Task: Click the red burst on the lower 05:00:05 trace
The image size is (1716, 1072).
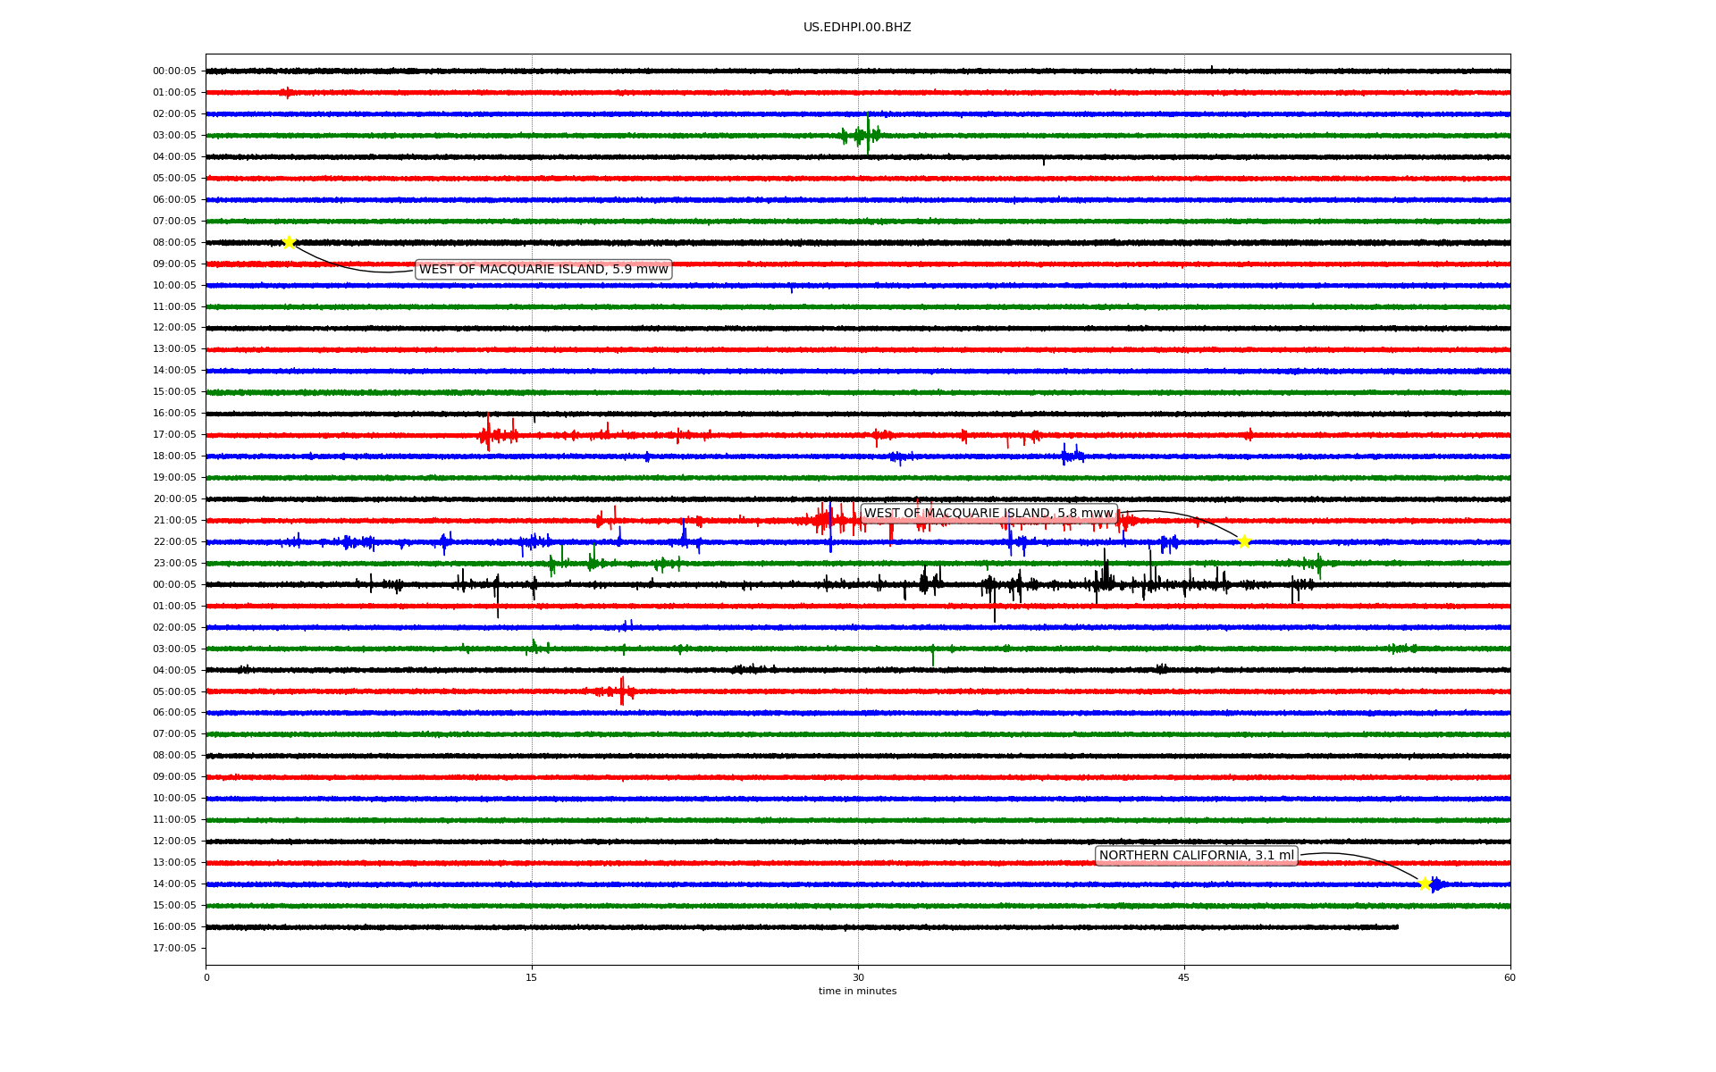Action: point(620,691)
